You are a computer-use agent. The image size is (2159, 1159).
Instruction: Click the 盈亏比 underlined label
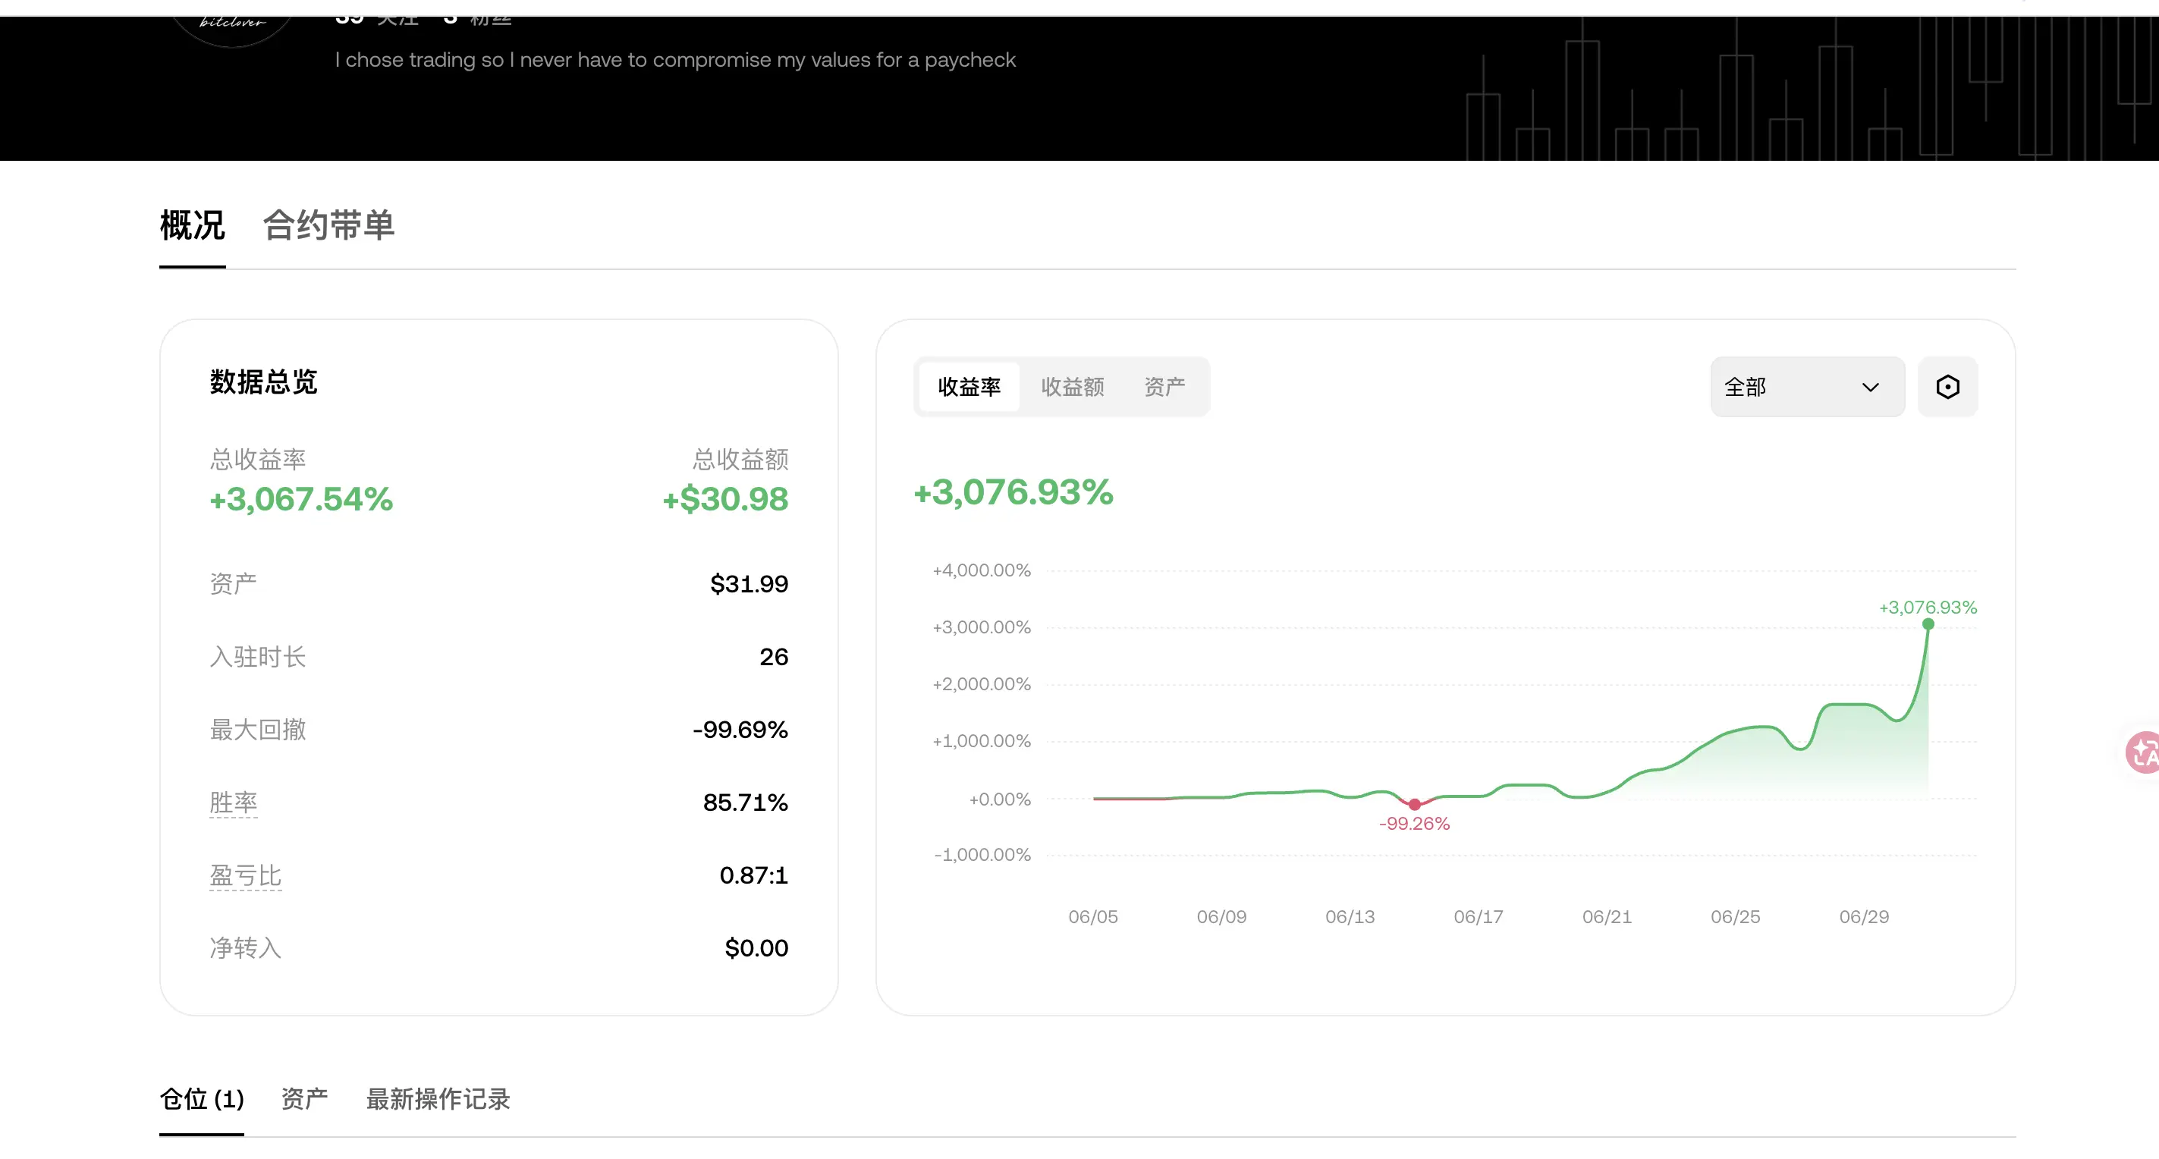pyautogui.click(x=246, y=875)
